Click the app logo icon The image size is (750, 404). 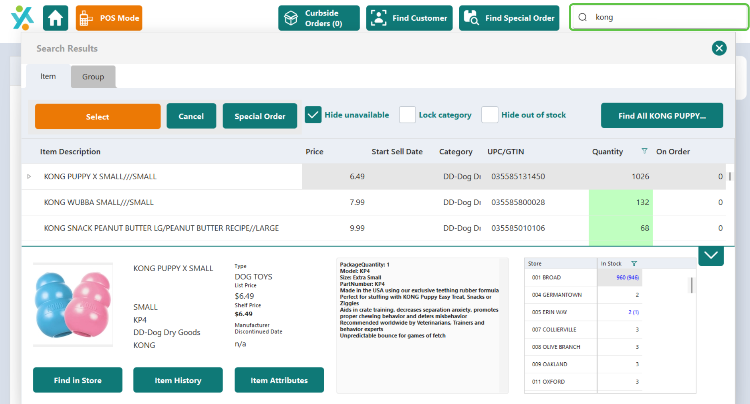22,18
